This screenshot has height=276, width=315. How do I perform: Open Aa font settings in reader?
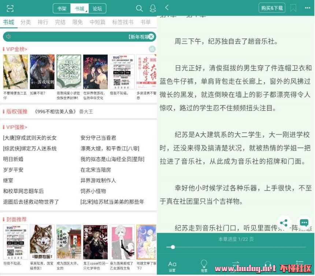[172, 265]
